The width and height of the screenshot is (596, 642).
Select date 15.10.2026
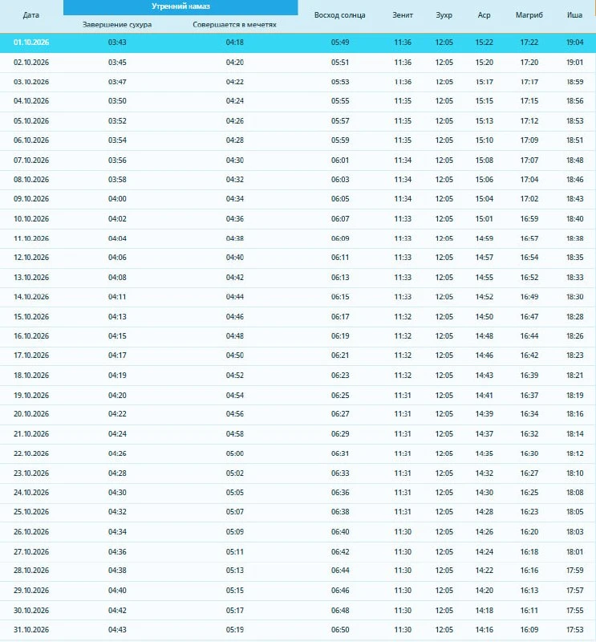(31, 316)
